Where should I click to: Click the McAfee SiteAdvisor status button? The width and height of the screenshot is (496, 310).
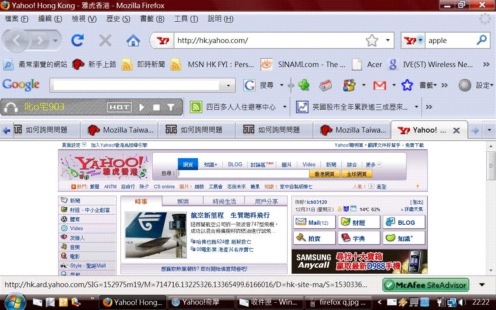tap(426, 285)
